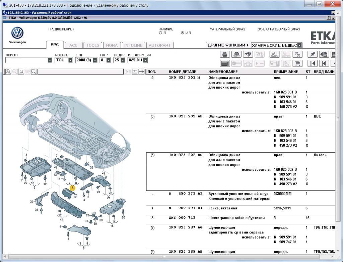
Task: Click the ПРИМЕЧАНИЕ column header
Action: (x=286, y=72)
